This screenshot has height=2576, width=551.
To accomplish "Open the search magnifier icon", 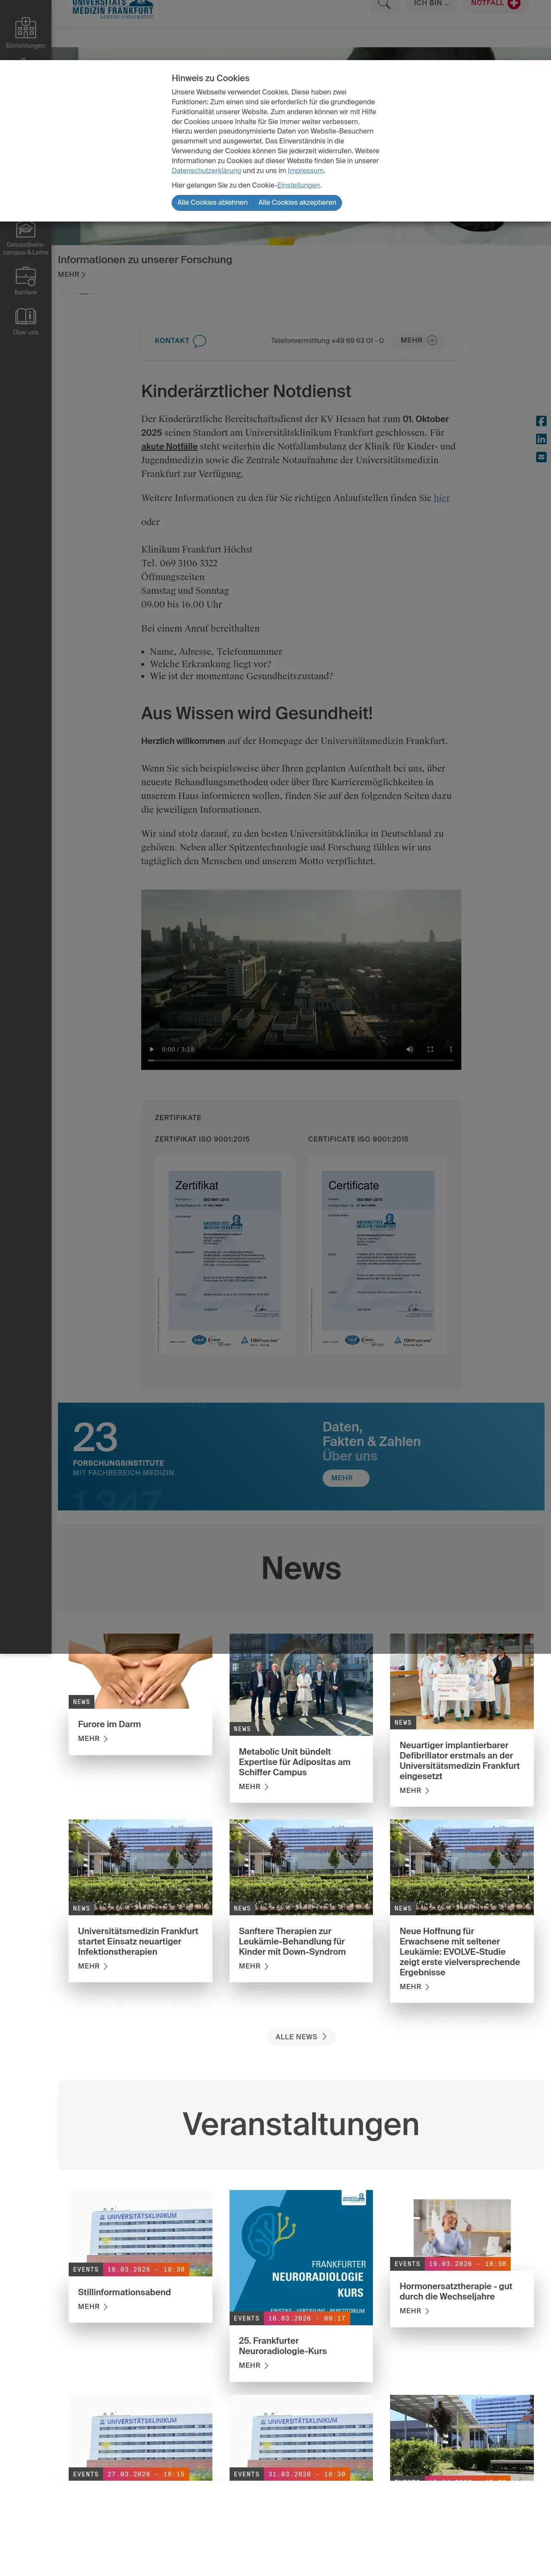I will coord(384,4).
